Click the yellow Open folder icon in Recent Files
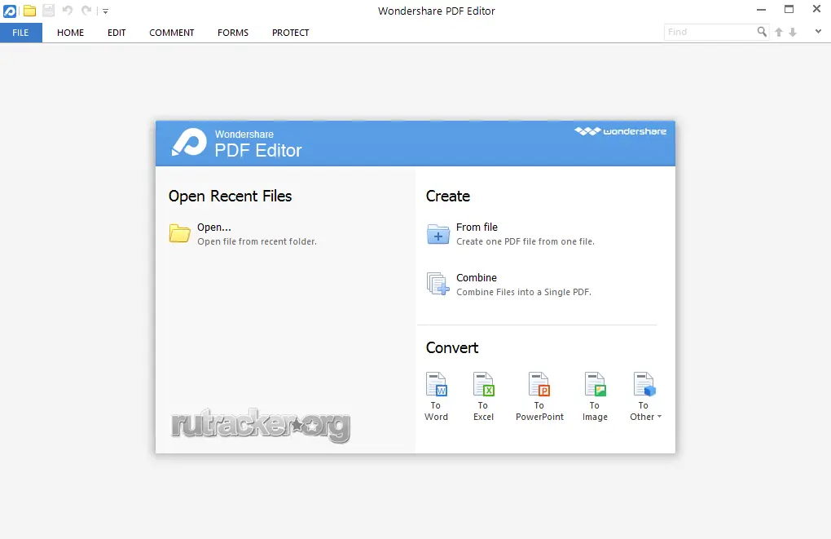Image resolution: width=831 pixels, height=539 pixels. [x=180, y=233]
